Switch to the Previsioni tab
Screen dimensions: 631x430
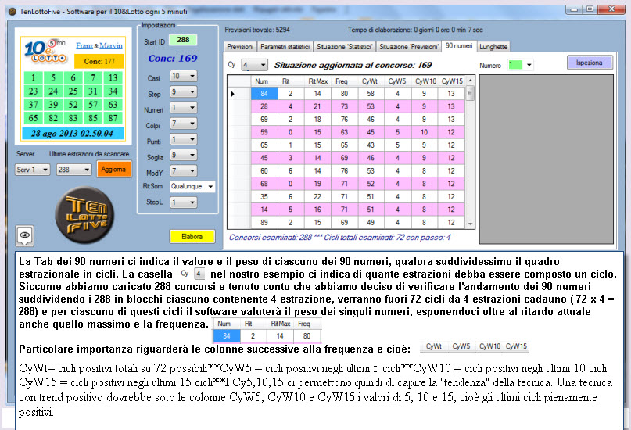pyautogui.click(x=240, y=47)
